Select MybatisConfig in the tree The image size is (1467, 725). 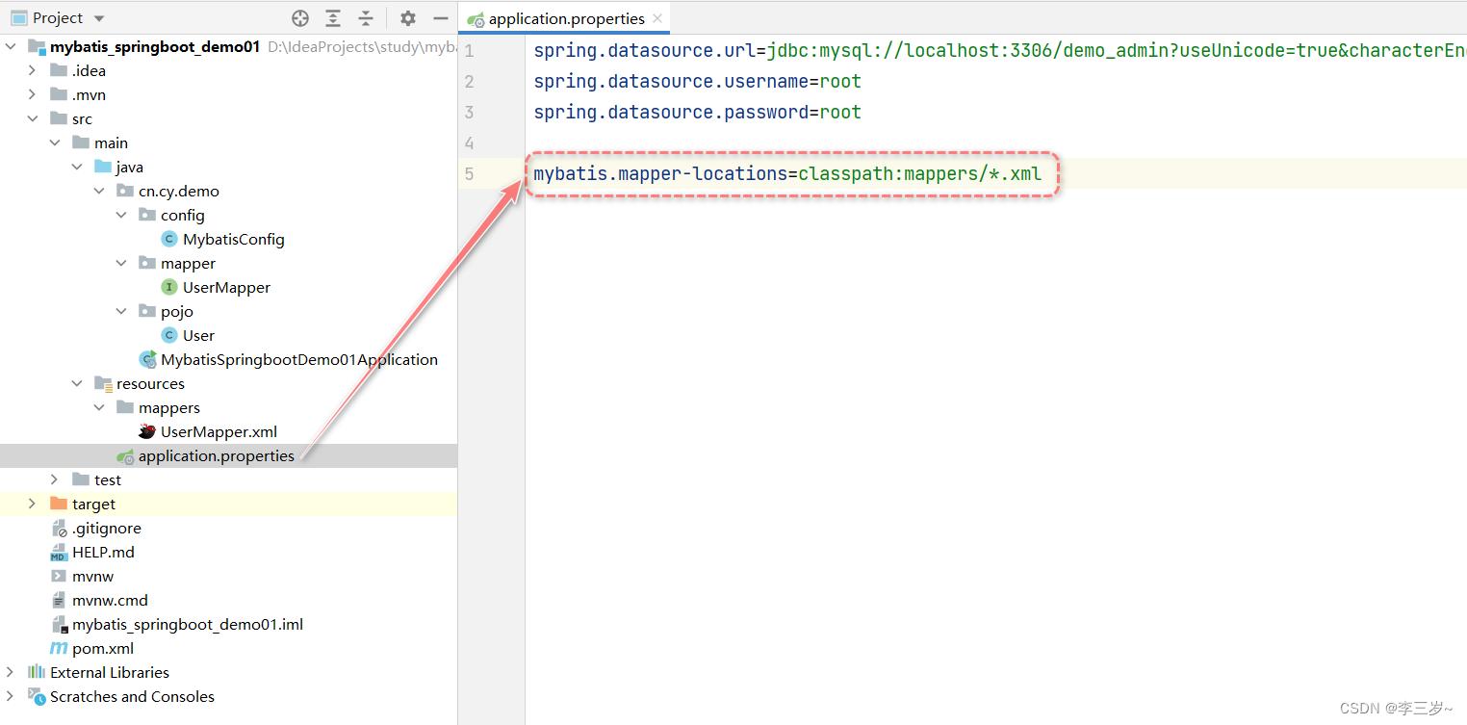point(234,239)
